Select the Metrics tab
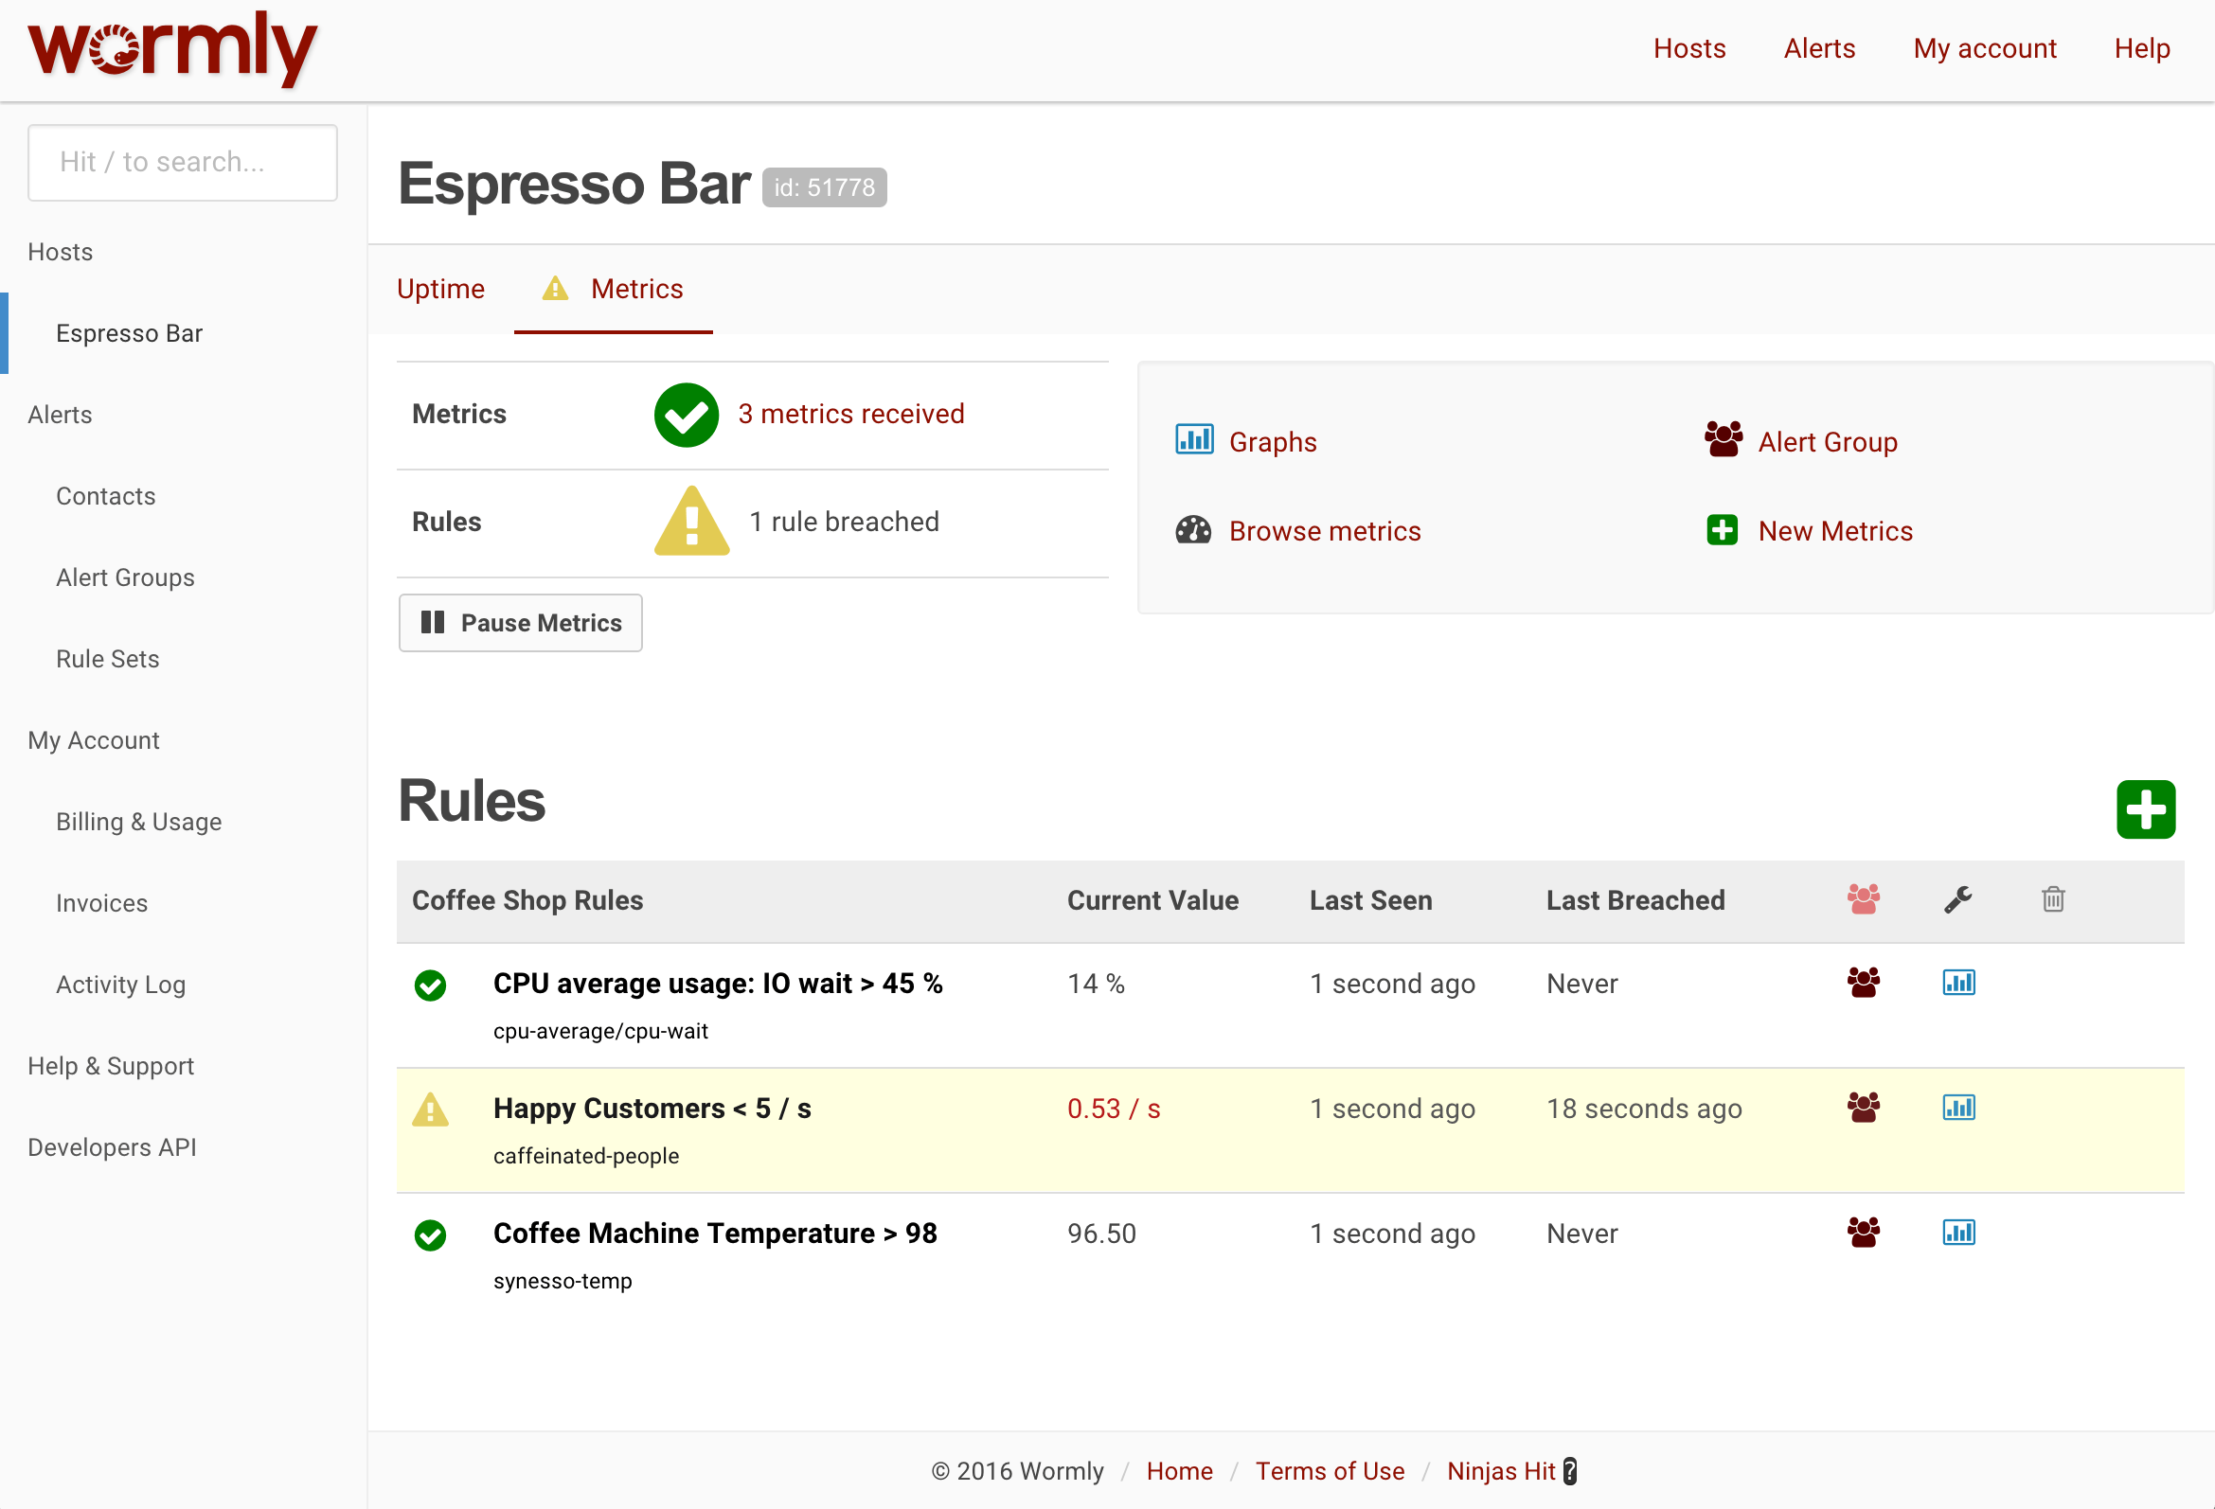The image size is (2215, 1509). pos(635,289)
